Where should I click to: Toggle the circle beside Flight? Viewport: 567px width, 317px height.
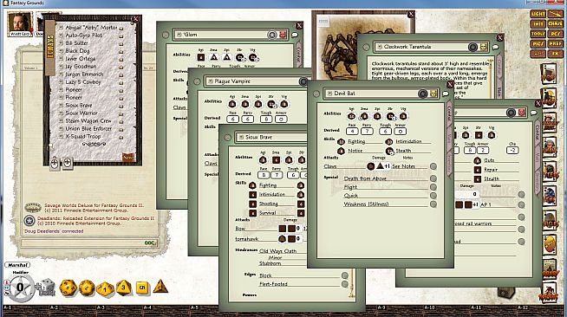pyautogui.click(x=433, y=187)
